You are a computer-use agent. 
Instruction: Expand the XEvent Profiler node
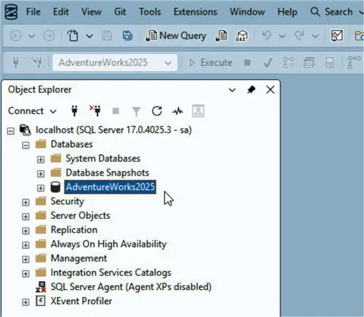point(26,302)
